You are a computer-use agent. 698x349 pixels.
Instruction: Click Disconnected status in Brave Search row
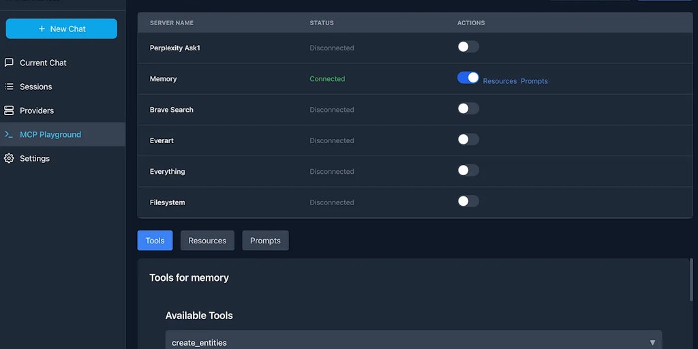[x=332, y=110]
